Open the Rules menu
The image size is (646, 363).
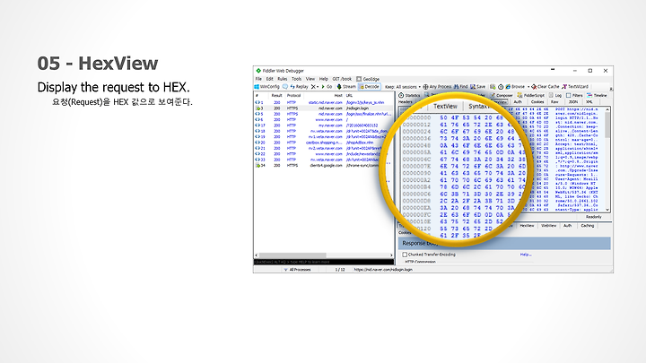pyautogui.click(x=283, y=79)
